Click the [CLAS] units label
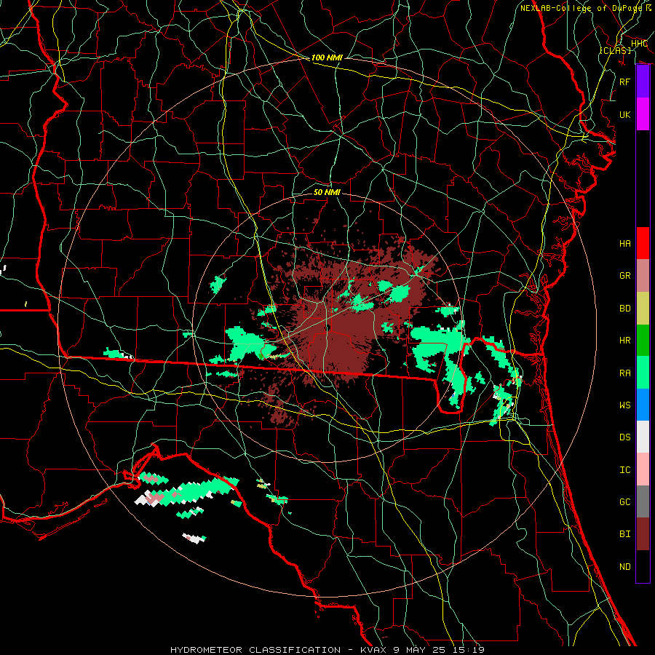Viewport: 655px width, 655px height. [615, 50]
